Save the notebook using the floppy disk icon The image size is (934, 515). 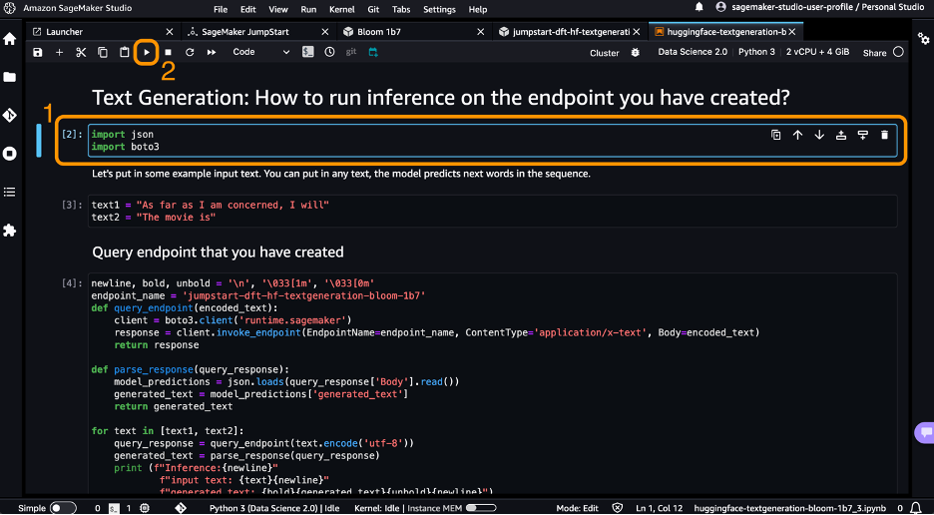(x=38, y=52)
